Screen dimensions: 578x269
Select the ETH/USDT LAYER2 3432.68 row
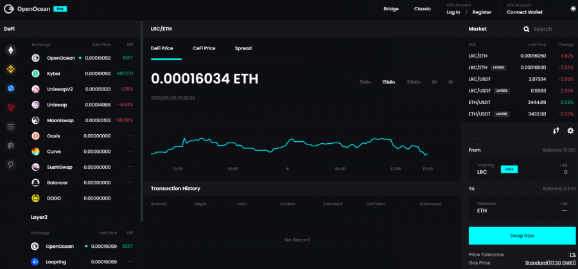[521, 114]
